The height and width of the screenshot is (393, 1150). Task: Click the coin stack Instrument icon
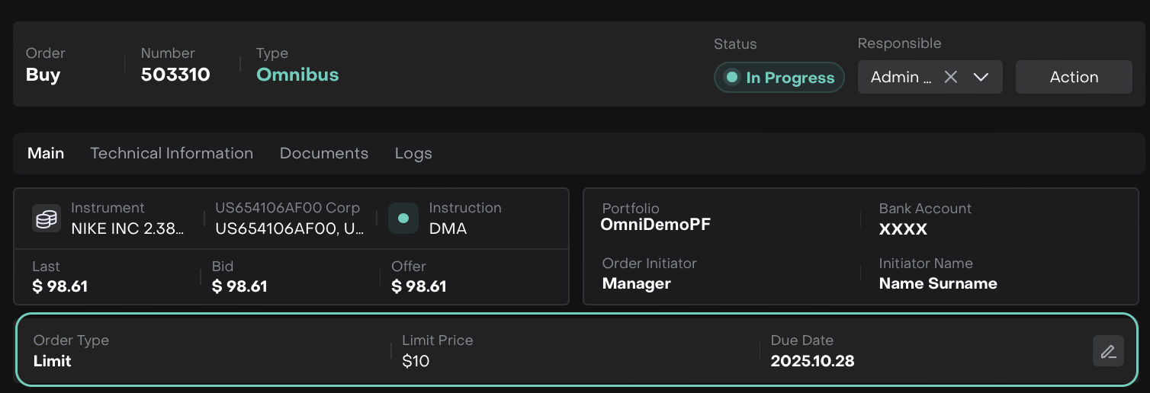pos(47,219)
